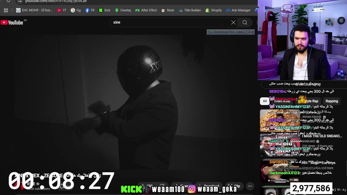The width and height of the screenshot is (347, 195).
Task: Open the Shopify bookmark
Action: point(214,10)
